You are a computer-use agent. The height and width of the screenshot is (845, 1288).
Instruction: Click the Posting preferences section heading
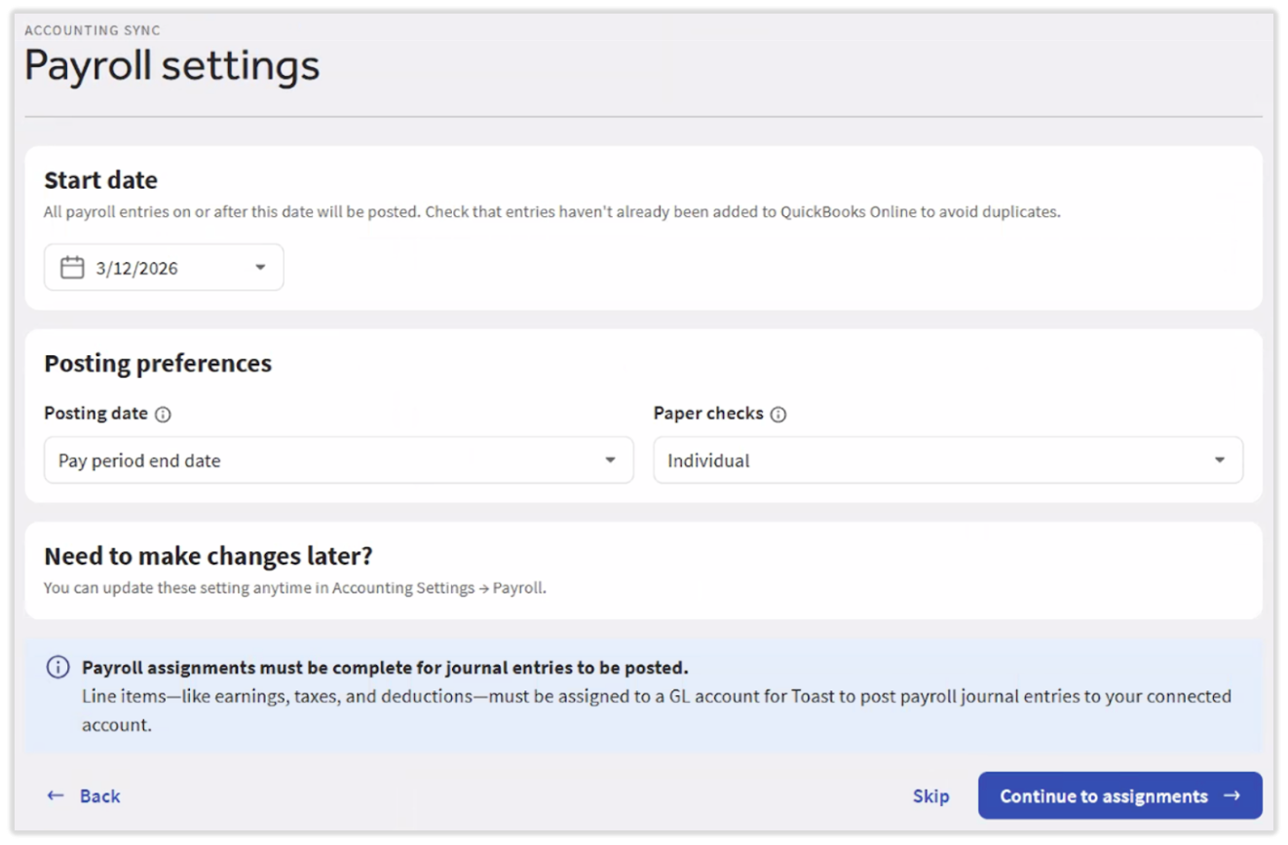(158, 364)
